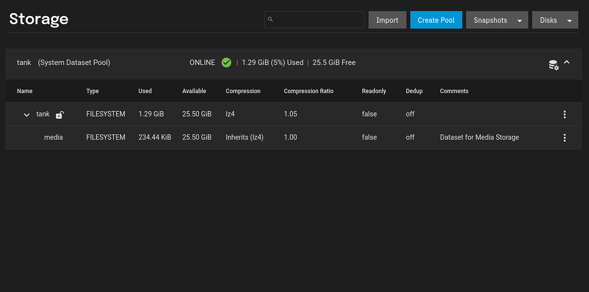Click the 25.50 GiB available cell in tank row
The height and width of the screenshot is (292, 589).
point(197,114)
